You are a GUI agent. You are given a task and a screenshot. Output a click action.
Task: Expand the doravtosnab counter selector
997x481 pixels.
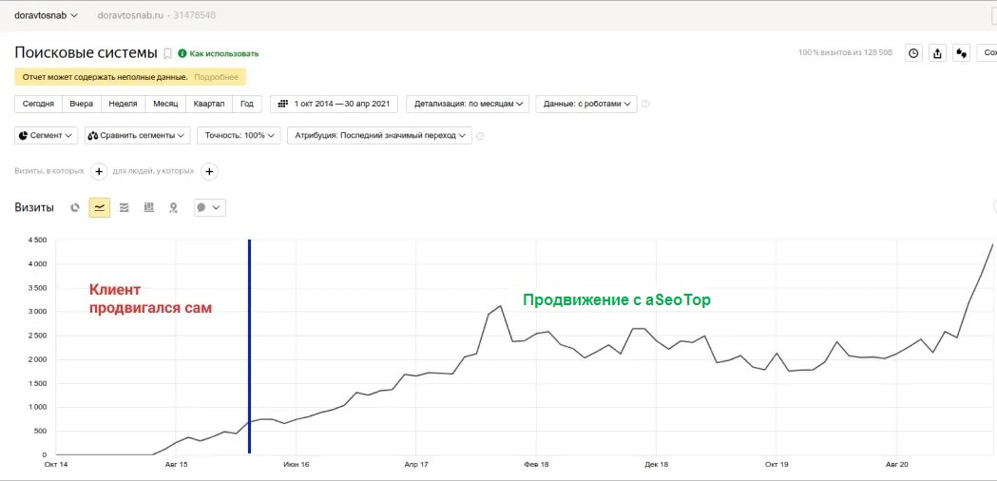(46, 15)
